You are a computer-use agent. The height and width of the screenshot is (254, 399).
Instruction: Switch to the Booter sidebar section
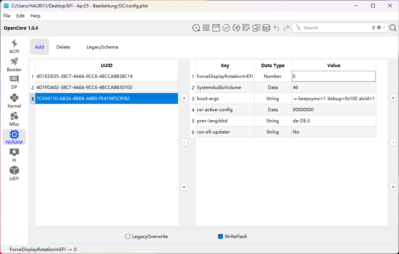pos(14,65)
